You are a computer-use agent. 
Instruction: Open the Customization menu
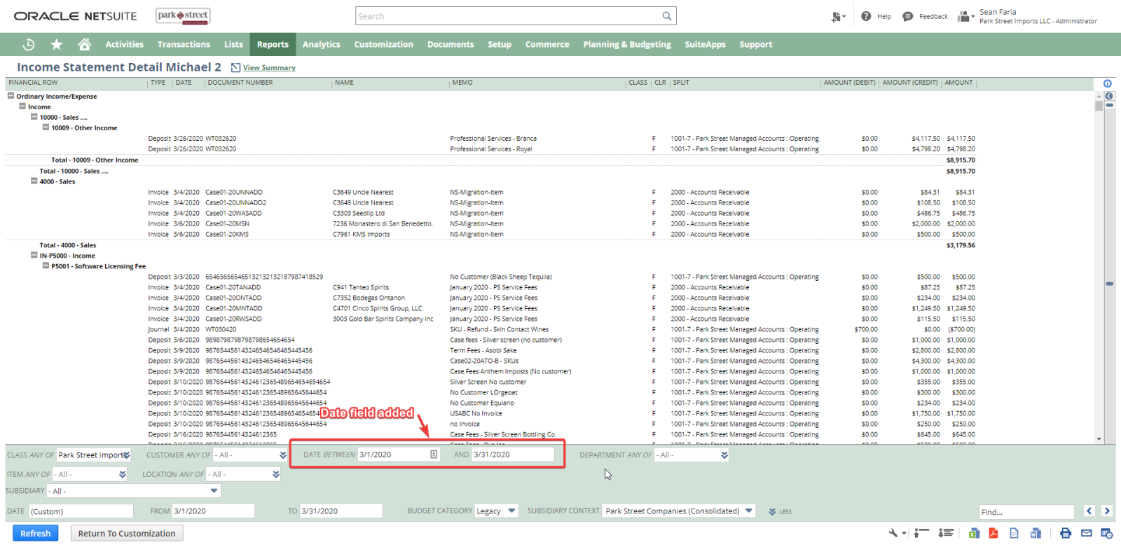[384, 44]
